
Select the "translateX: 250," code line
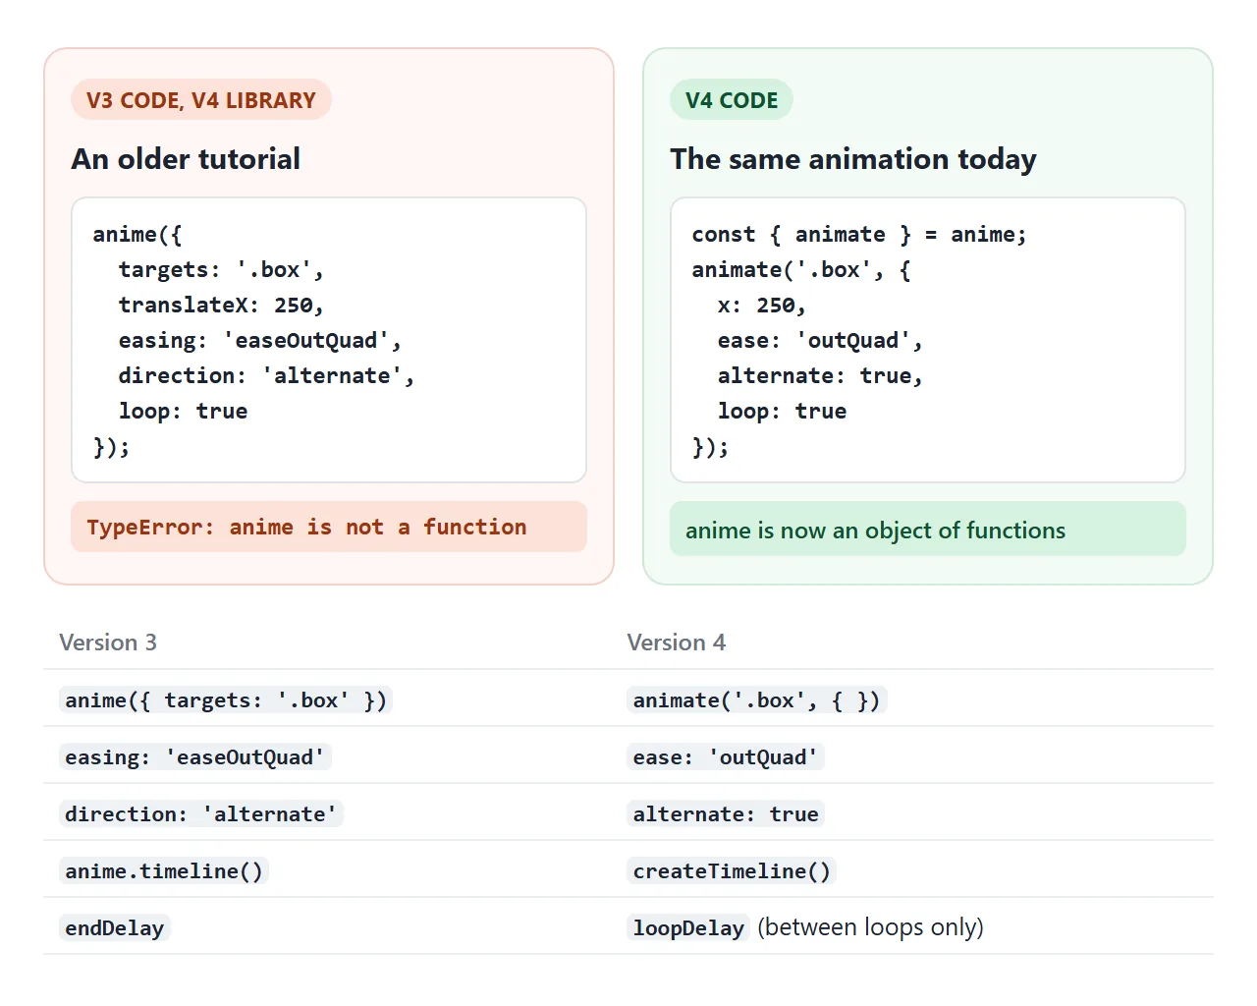click(221, 306)
